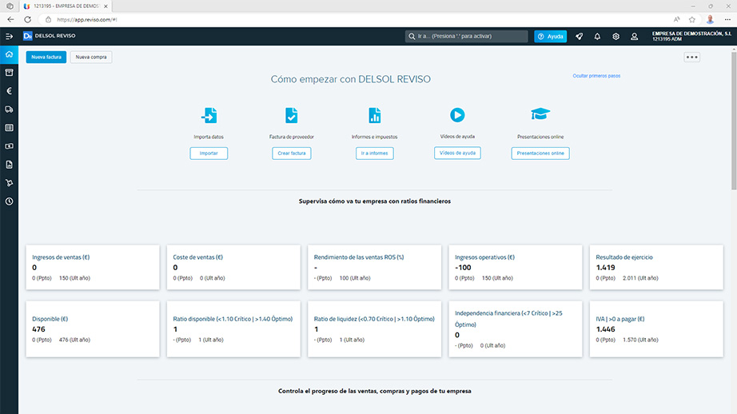The width and height of the screenshot is (737, 414).
Task: Click the notifications bell icon
Action: pyautogui.click(x=597, y=36)
